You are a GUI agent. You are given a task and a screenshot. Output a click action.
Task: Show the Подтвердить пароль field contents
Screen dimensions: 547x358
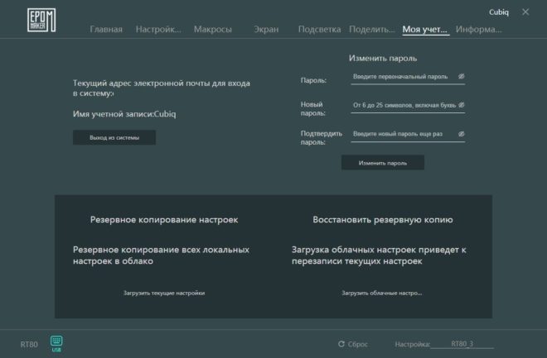coord(461,134)
